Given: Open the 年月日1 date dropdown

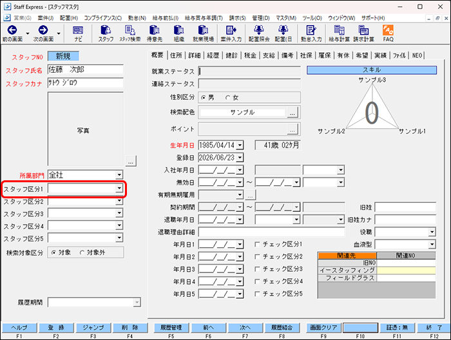Looking at the screenshot, I should coord(240,244).
